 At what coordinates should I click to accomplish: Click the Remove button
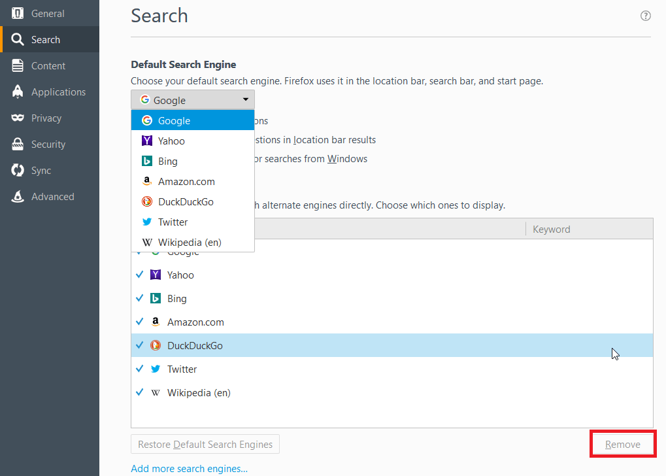pyautogui.click(x=623, y=444)
